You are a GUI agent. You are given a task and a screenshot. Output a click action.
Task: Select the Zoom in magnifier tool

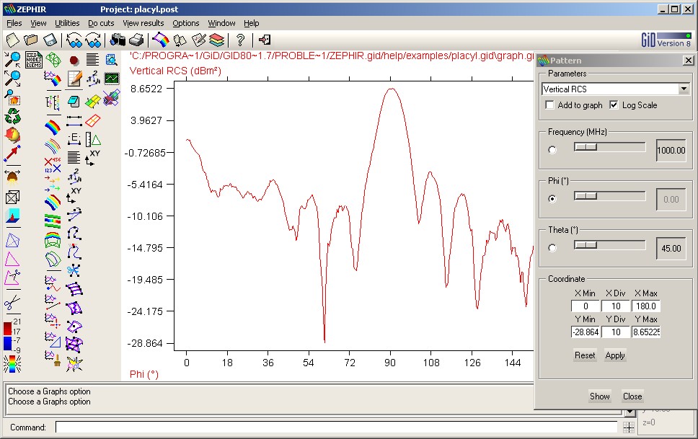coord(12,59)
